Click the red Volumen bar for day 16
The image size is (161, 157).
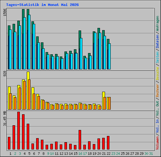(80, 140)
